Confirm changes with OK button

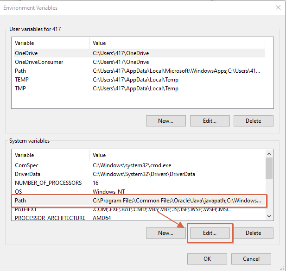click(x=207, y=259)
